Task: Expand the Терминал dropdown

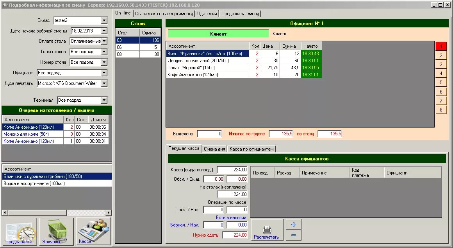Action: 104,100
